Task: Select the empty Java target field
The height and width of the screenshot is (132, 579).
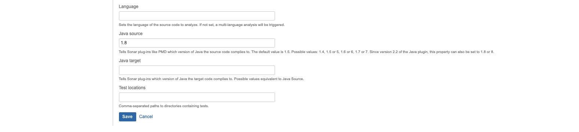Action: click(x=197, y=70)
